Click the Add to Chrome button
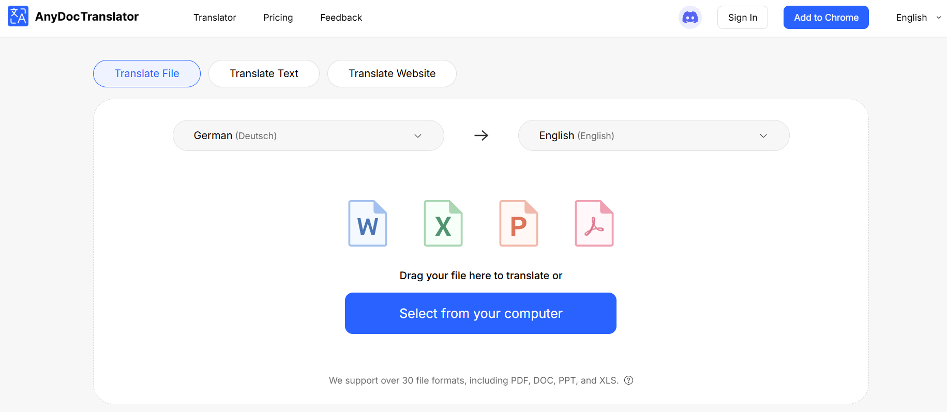Viewport: 947px width, 412px height. click(826, 18)
